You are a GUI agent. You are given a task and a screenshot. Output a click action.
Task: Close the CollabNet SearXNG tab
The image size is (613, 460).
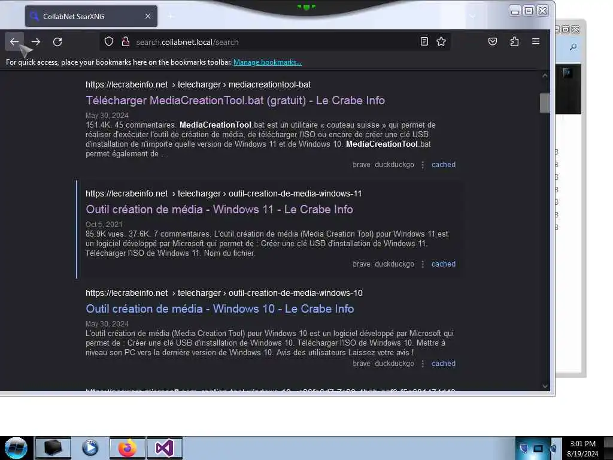[x=148, y=16]
